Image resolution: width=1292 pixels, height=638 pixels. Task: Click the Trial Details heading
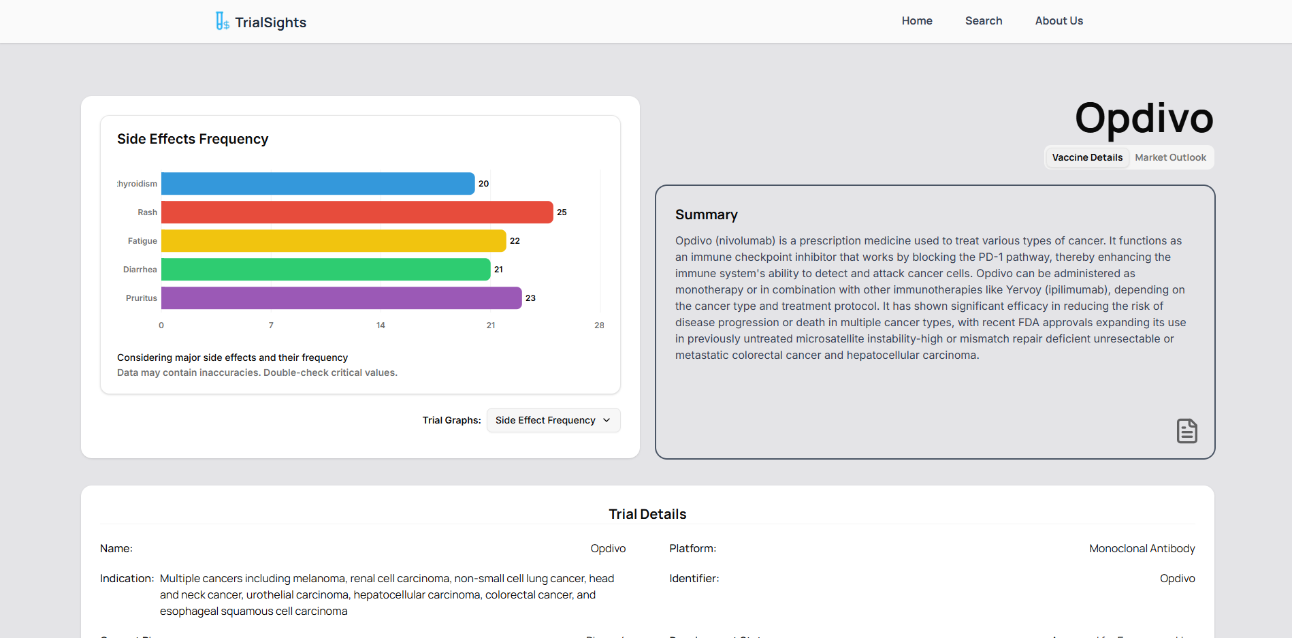647,514
